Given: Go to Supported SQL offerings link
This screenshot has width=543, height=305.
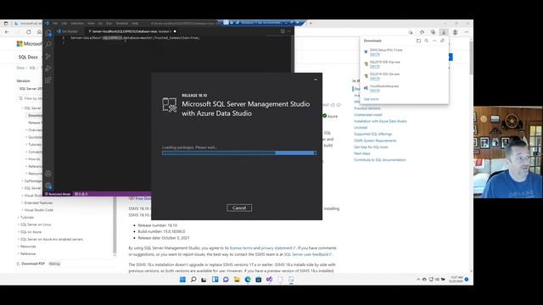Looking at the screenshot, I should (373, 134).
